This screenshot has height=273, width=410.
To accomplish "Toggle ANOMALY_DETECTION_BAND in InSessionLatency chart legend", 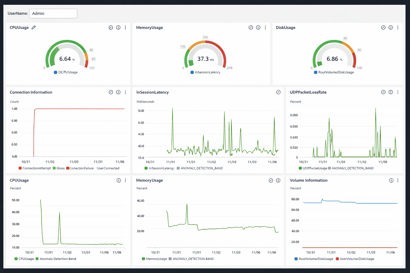I will [200, 168].
